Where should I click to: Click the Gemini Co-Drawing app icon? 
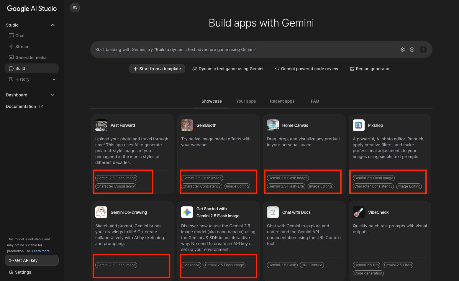(x=101, y=212)
